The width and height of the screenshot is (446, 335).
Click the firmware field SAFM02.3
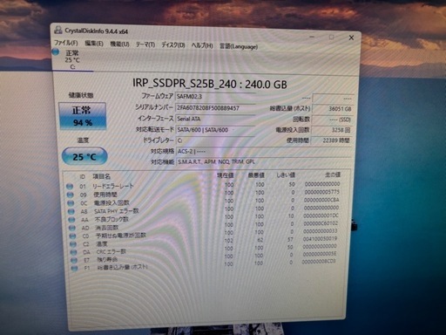[215, 96]
